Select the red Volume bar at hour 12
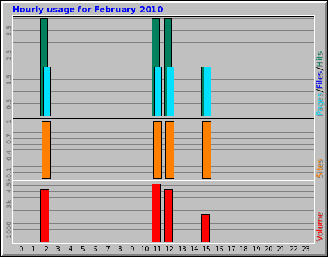Screen dimensions: 328x257 point(168,215)
